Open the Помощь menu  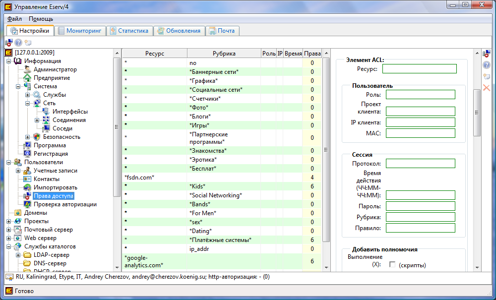(41, 19)
